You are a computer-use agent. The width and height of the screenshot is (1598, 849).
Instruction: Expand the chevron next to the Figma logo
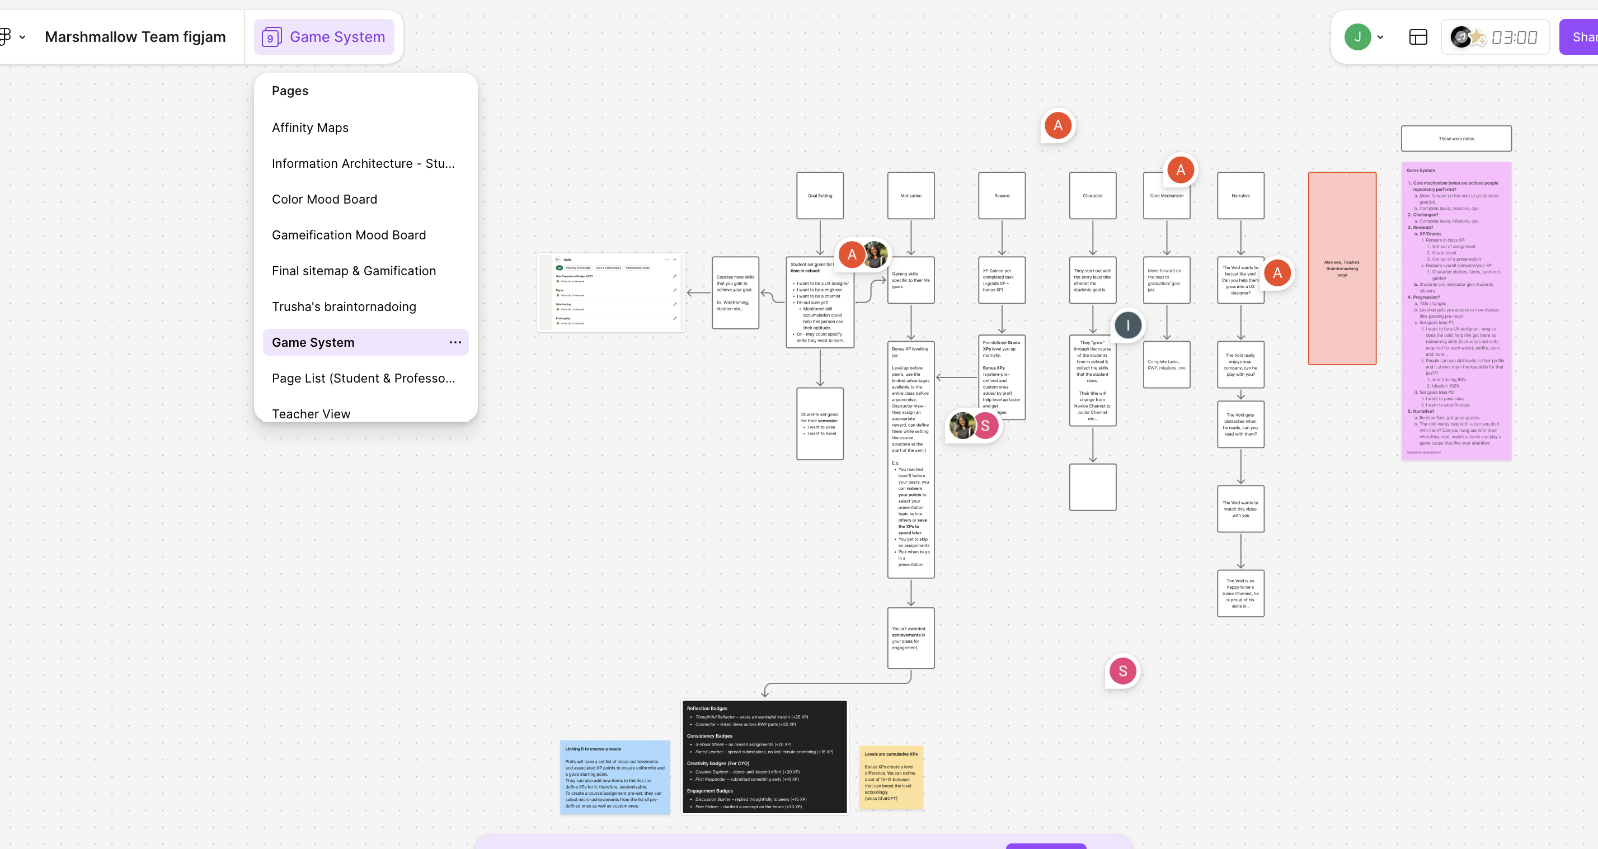tap(23, 37)
